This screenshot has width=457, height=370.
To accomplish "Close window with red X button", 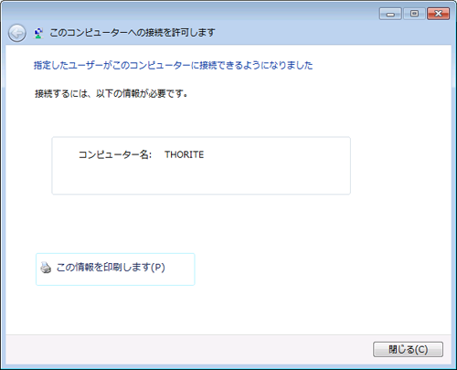I will click(x=439, y=14).
